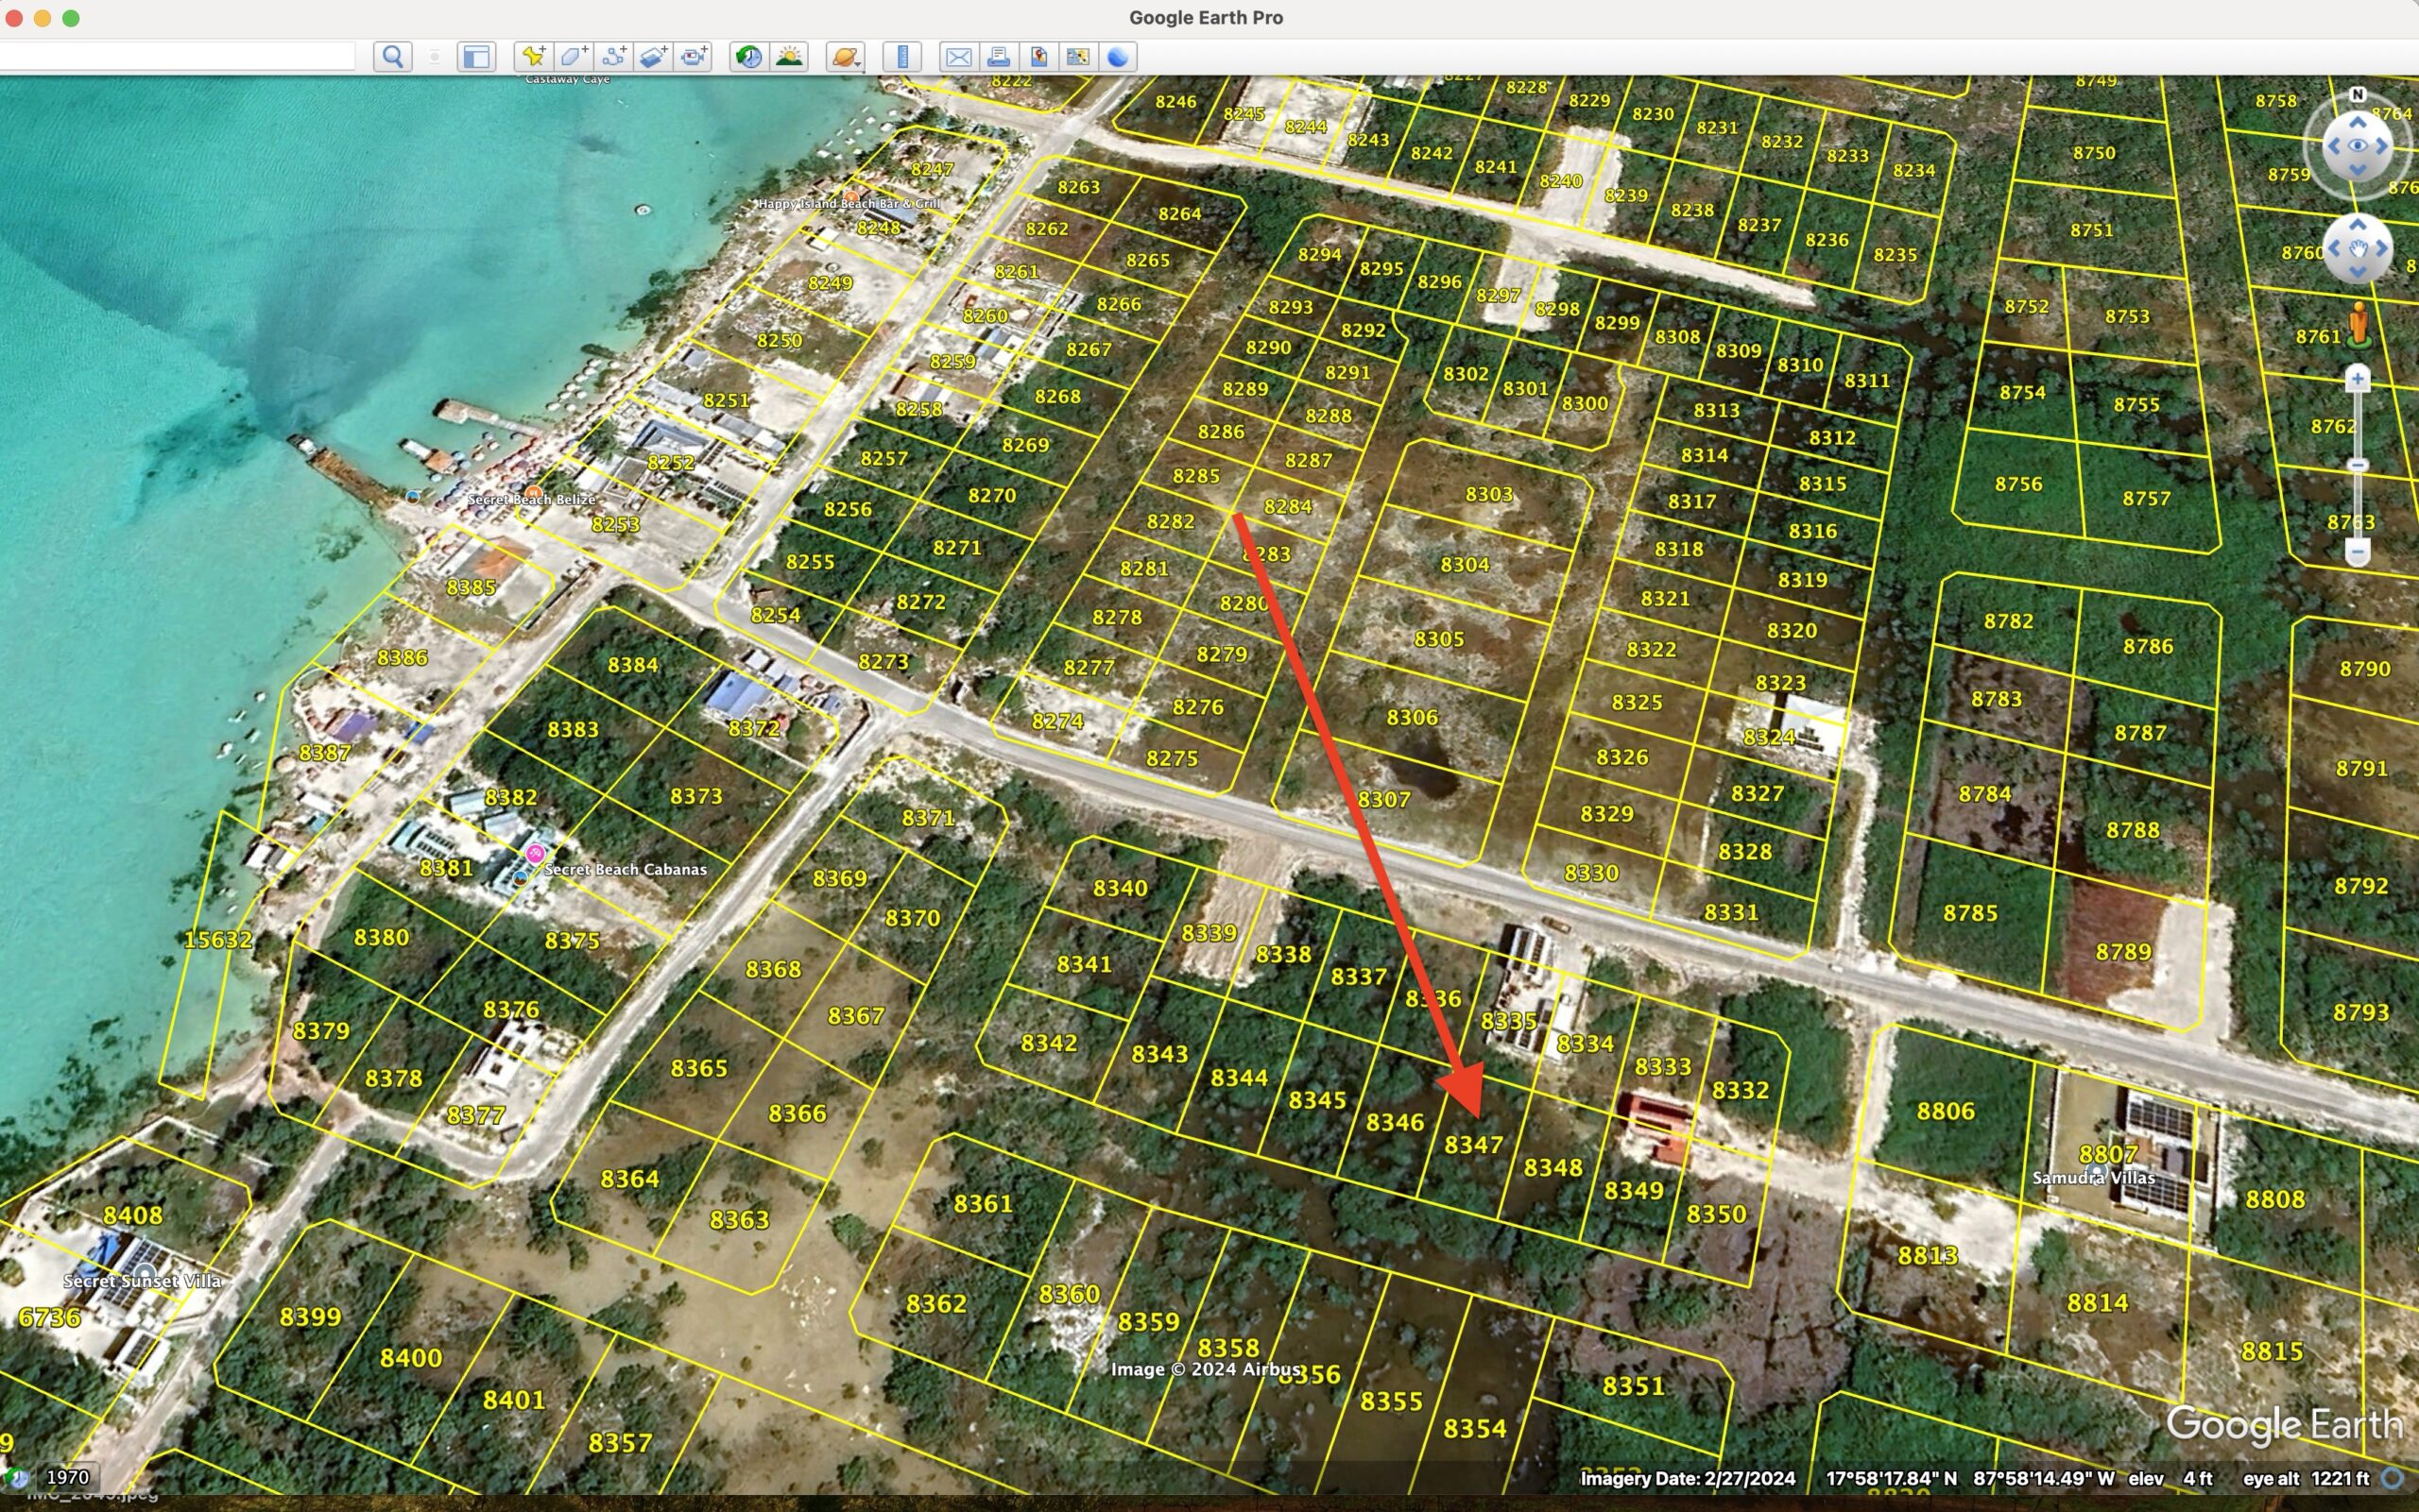Open the planet switcher dropdown
Screen dimensions: 2419x1512
[x=846, y=57]
